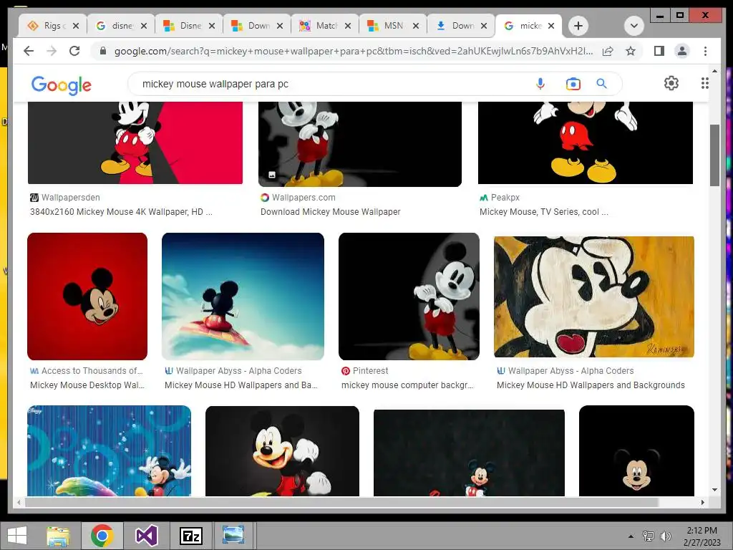733x550 pixels.
Task: Open 'Mickey Mouse Desktop Wal...' result
Action: click(x=87, y=385)
